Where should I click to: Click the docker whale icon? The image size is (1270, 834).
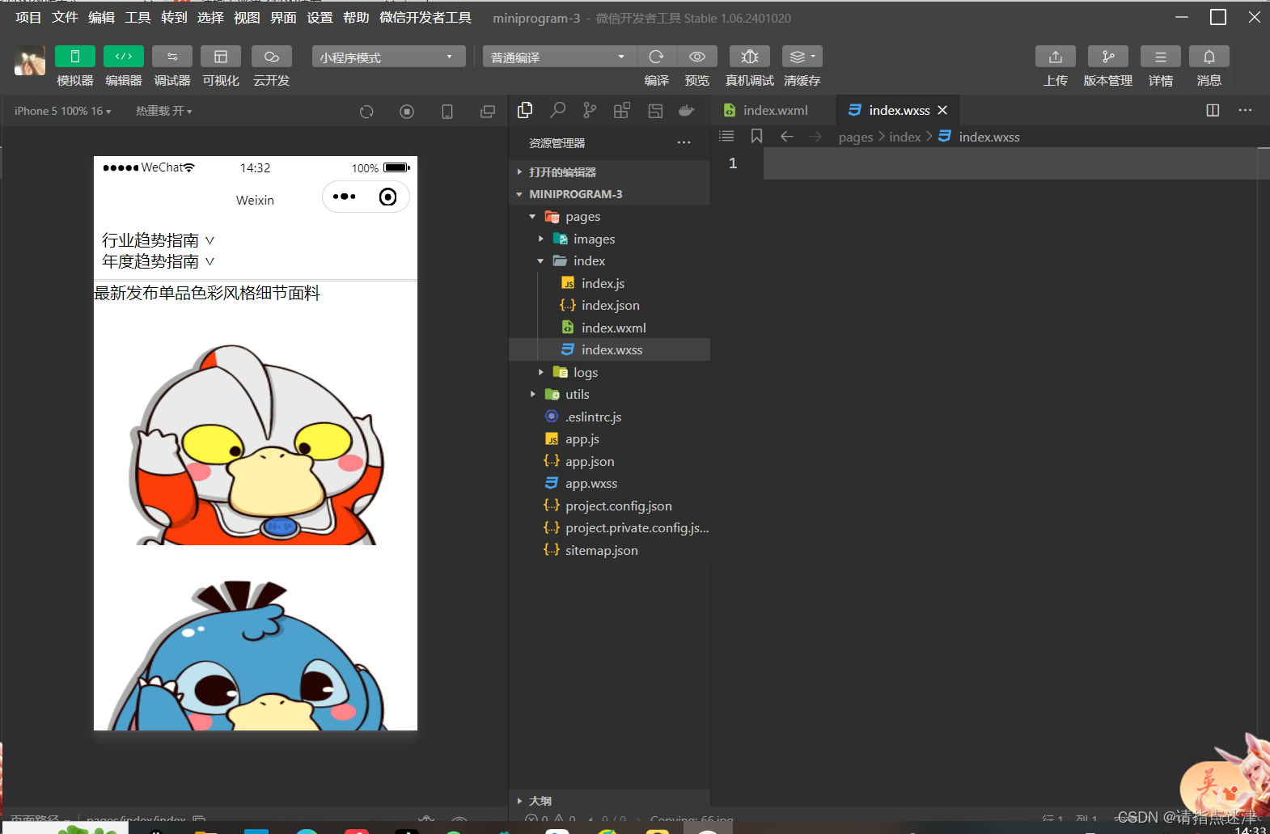click(687, 110)
